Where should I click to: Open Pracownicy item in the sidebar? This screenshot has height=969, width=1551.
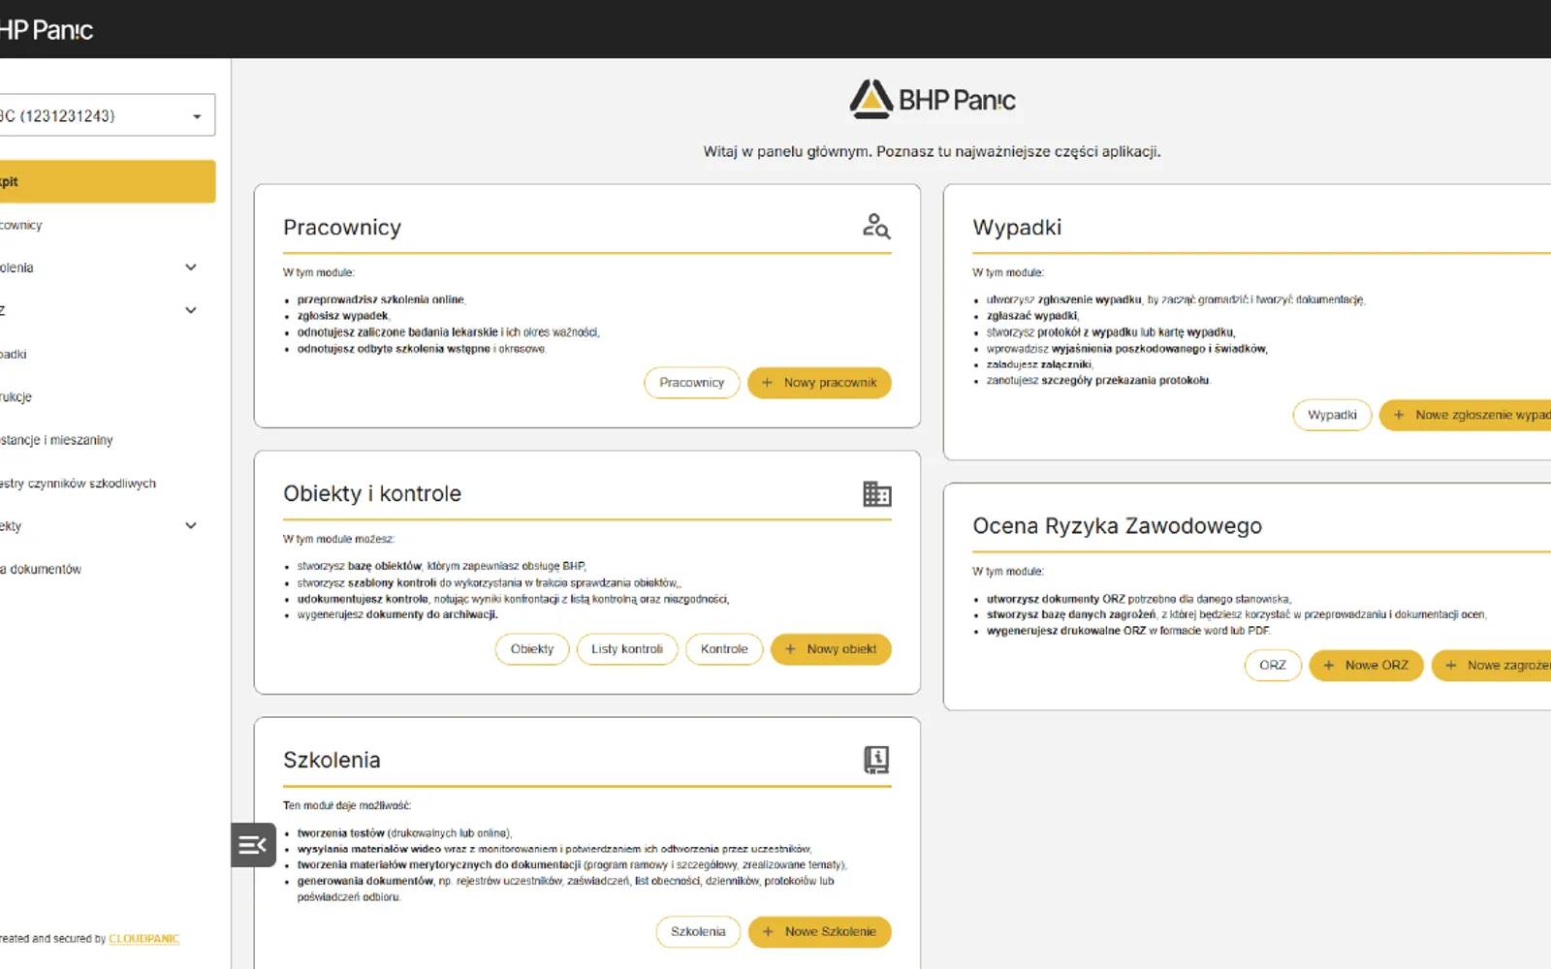107,225
